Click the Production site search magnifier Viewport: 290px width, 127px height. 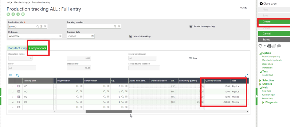coord(37,26)
